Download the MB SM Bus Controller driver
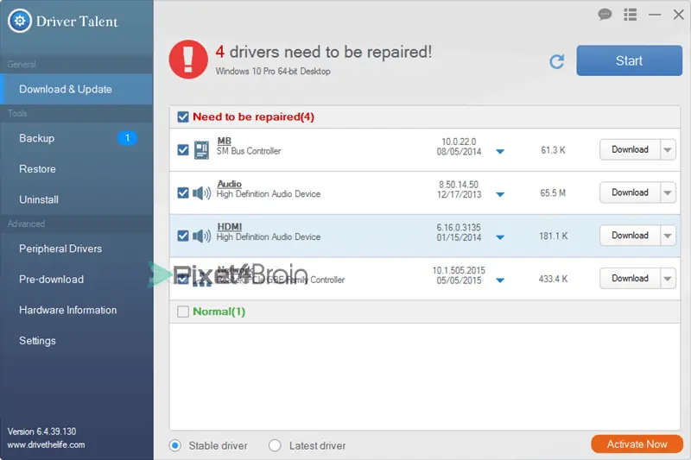Screen dimensions: 691x460 630,149
